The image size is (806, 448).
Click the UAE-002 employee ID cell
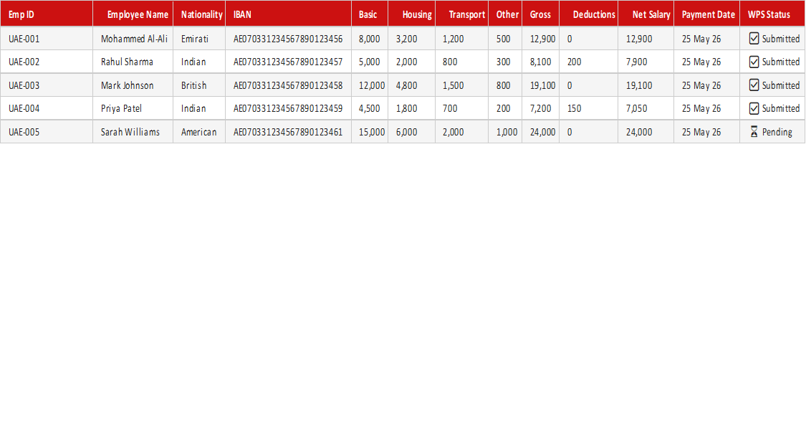pyautogui.click(x=47, y=62)
